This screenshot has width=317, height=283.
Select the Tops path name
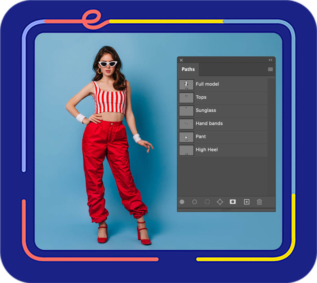click(x=201, y=97)
